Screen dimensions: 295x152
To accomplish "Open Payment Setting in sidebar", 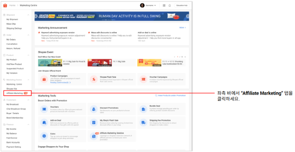I will click(x=14, y=147).
